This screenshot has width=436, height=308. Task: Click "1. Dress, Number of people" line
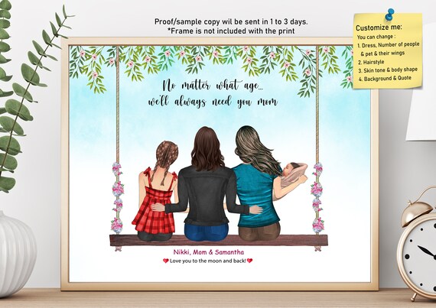coord(388,45)
